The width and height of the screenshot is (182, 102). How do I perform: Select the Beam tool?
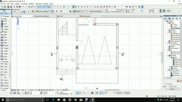(x=5, y=32)
